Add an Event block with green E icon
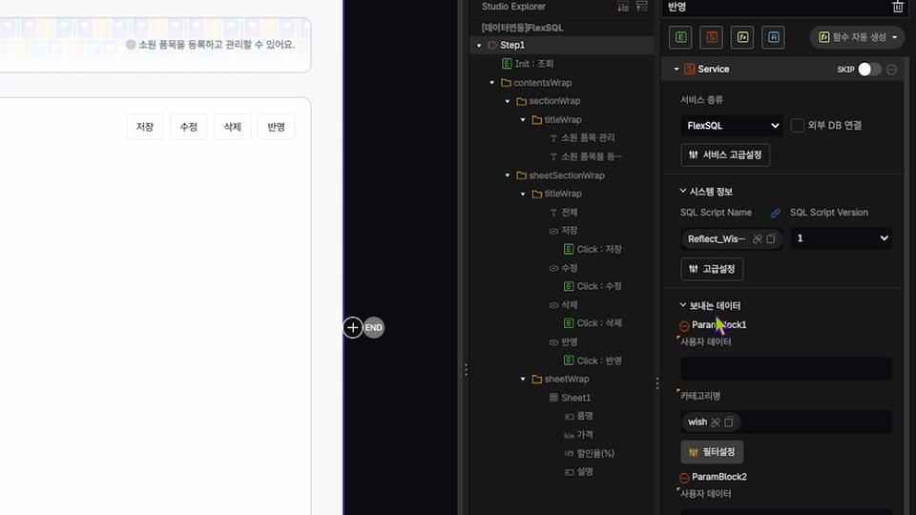Viewport: 916px width, 515px height. [680, 37]
